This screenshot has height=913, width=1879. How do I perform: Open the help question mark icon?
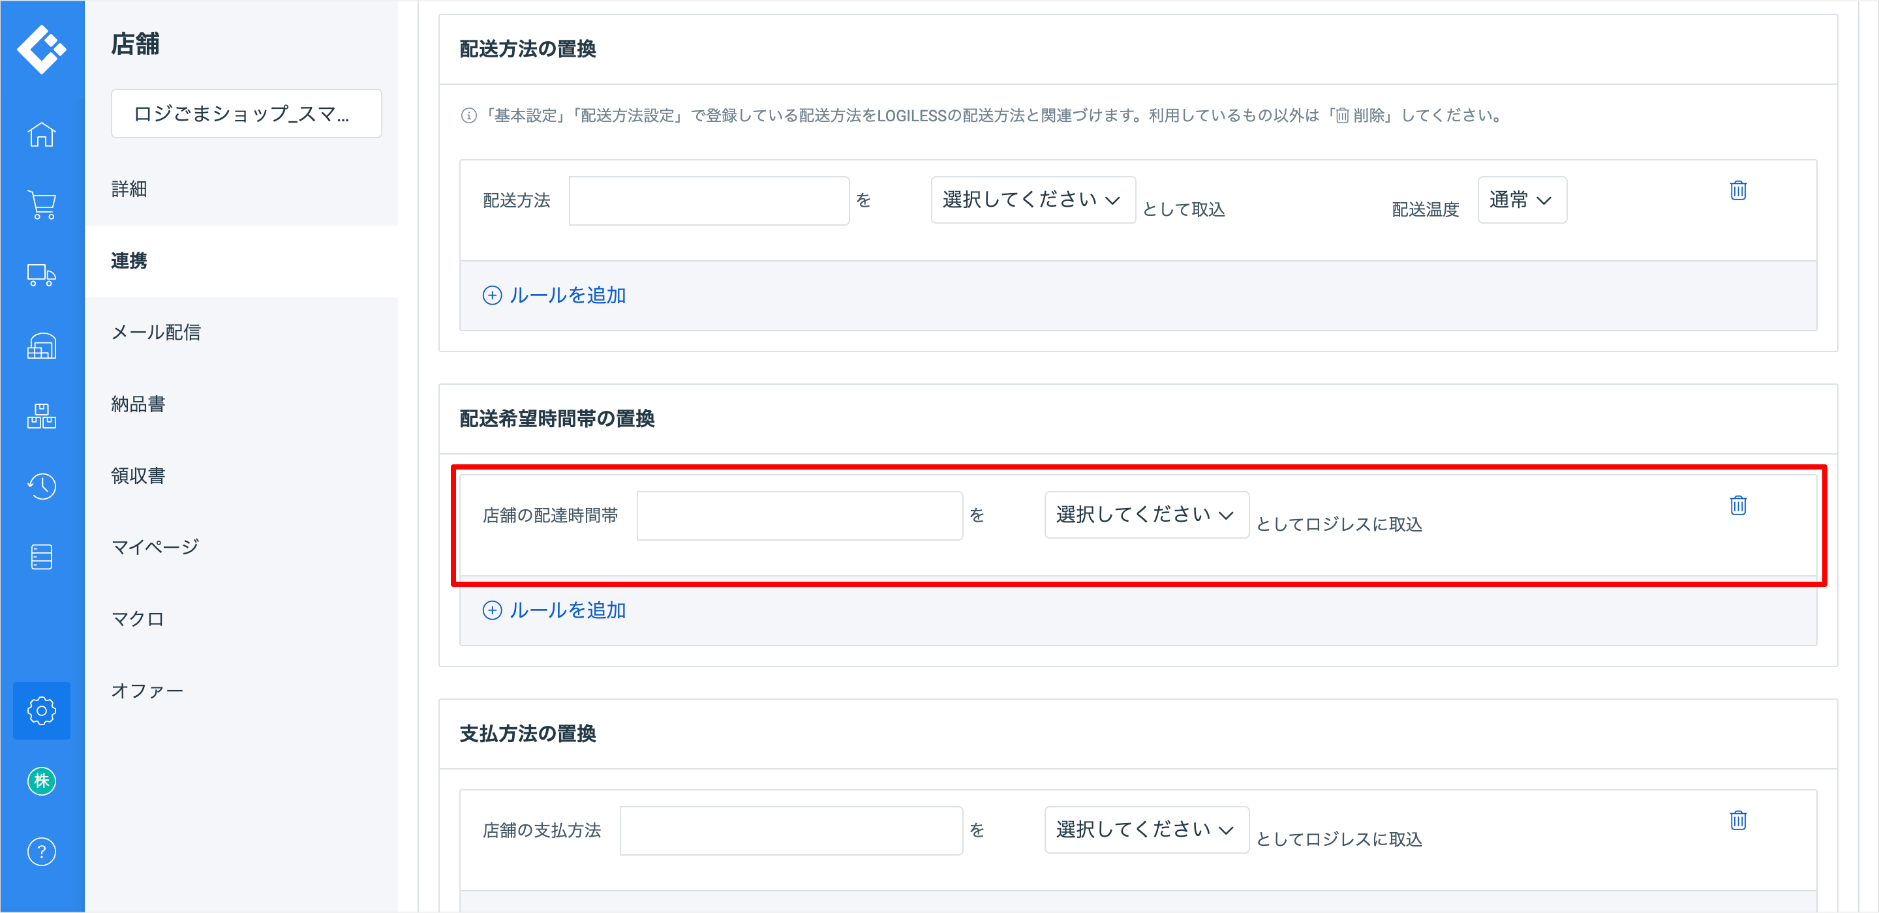point(42,851)
